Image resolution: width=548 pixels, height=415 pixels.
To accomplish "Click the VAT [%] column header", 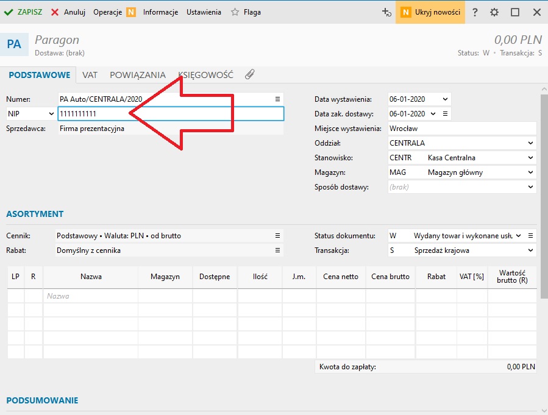I will click(472, 277).
